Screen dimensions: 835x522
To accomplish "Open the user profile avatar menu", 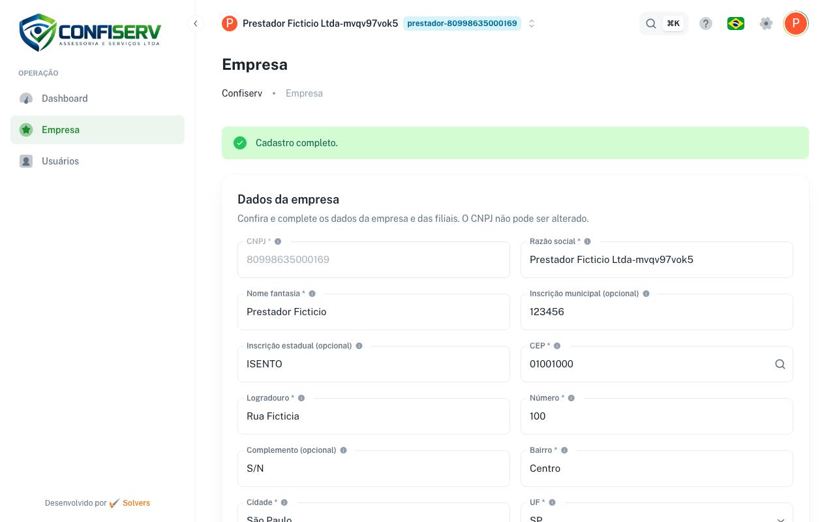I will (796, 23).
